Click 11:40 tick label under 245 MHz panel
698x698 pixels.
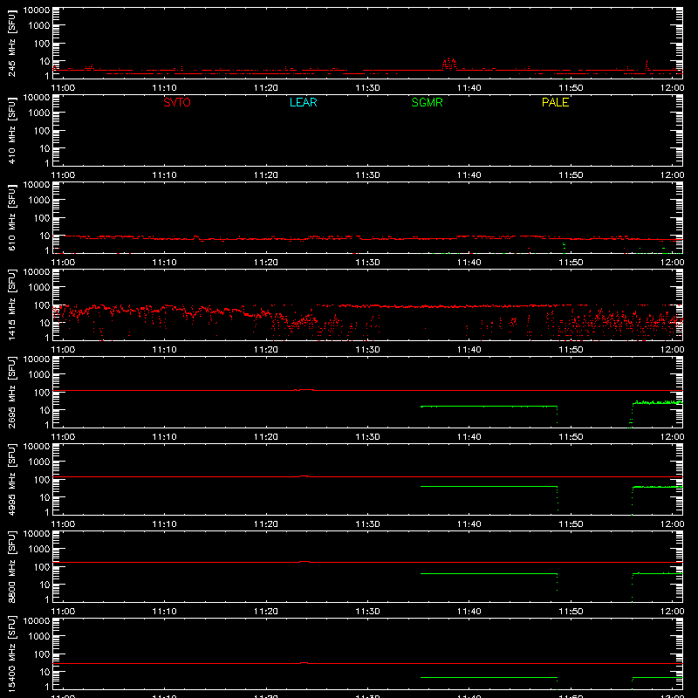click(x=469, y=88)
